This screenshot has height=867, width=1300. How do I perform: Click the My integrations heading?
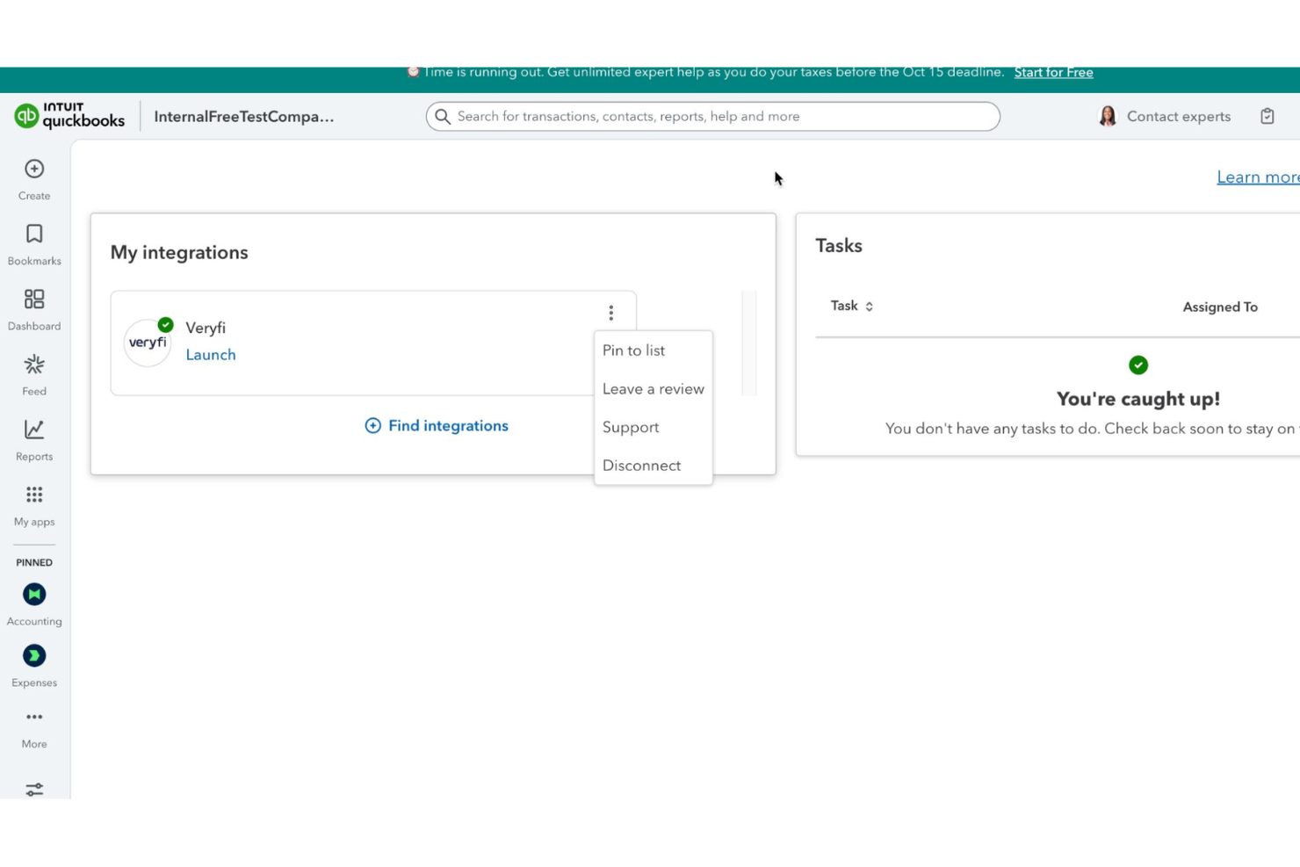point(179,253)
